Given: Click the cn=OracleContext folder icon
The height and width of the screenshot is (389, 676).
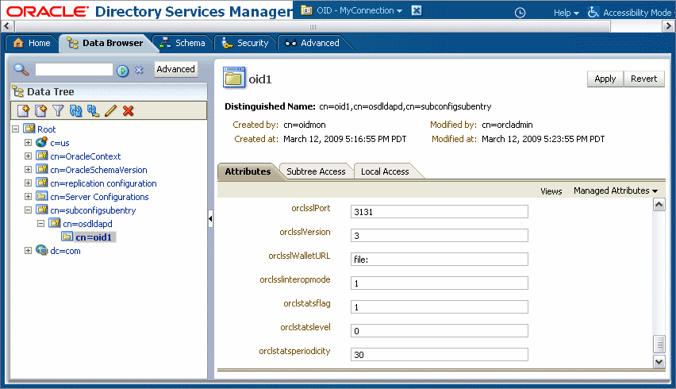Looking at the screenshot, I should coord(42,156).
